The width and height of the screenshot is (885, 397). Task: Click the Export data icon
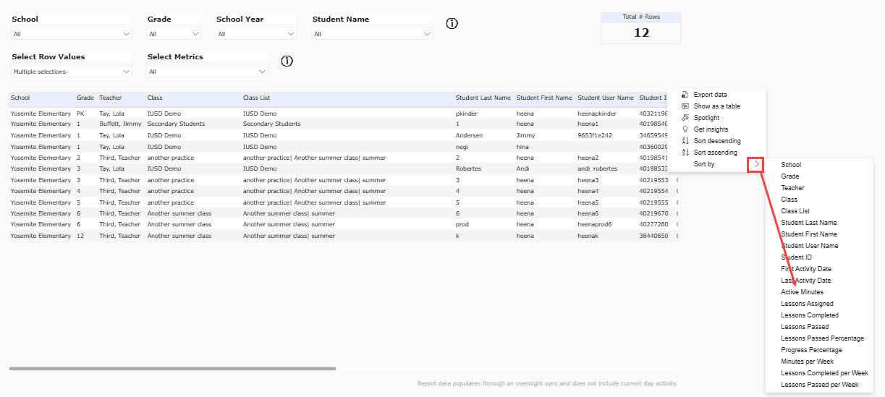pos(685,95)
